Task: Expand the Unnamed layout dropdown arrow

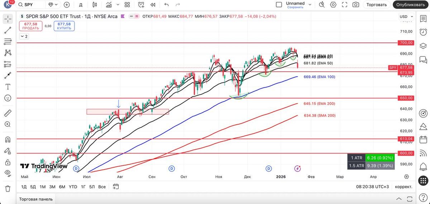Action: click(310, 5)
